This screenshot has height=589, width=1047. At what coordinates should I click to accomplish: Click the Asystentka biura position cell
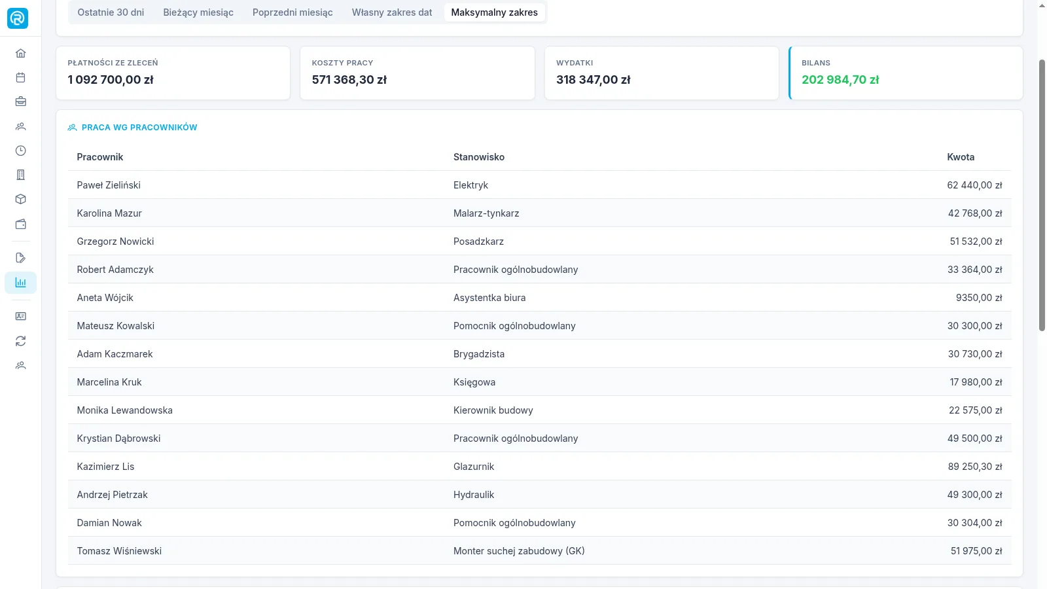[x=489, y=298]
